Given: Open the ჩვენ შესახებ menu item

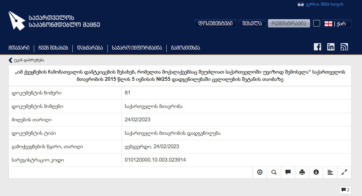Looking at the screenshot, I should [x=53, y=48].
